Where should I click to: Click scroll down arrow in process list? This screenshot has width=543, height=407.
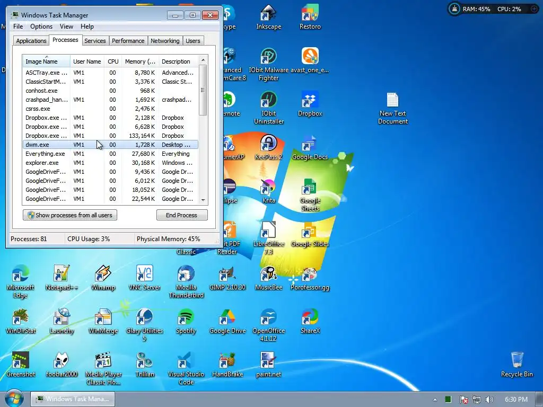click(x=203, y=200)
